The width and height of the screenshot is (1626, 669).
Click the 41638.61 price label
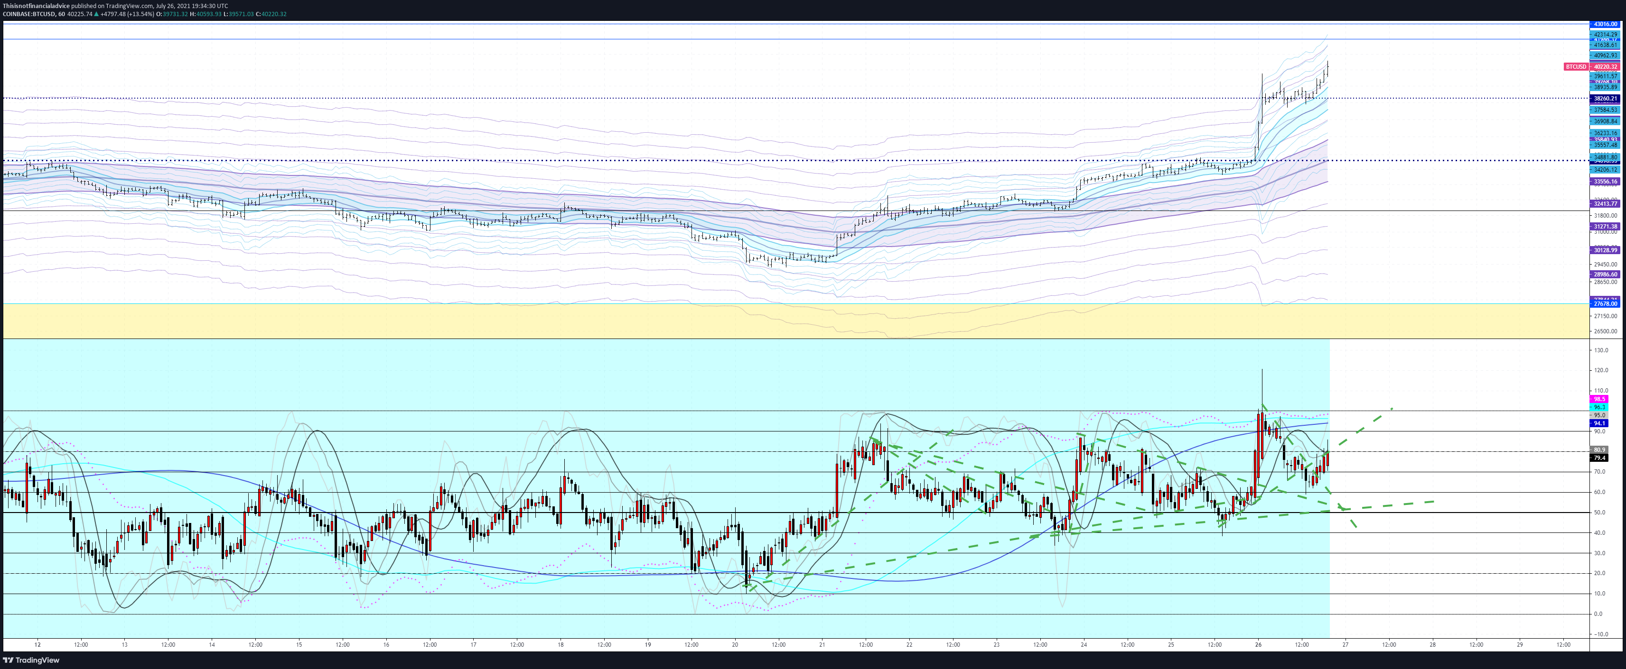pyautogui.click(x=1606, y=45)
